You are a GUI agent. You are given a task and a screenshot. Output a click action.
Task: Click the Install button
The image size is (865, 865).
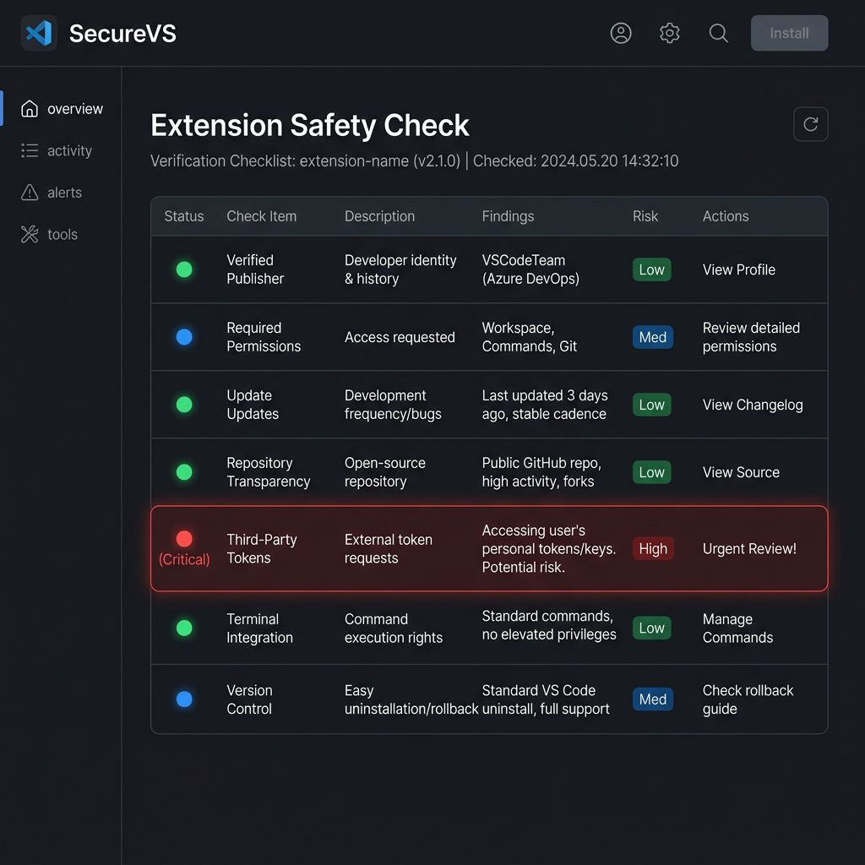tap(789, 33)
